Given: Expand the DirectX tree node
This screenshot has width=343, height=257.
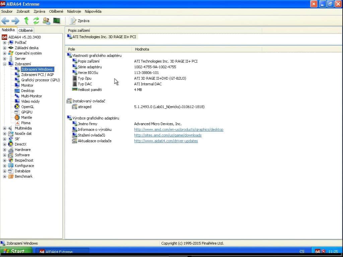Looking at the screenshot, I should pos(5,144).
